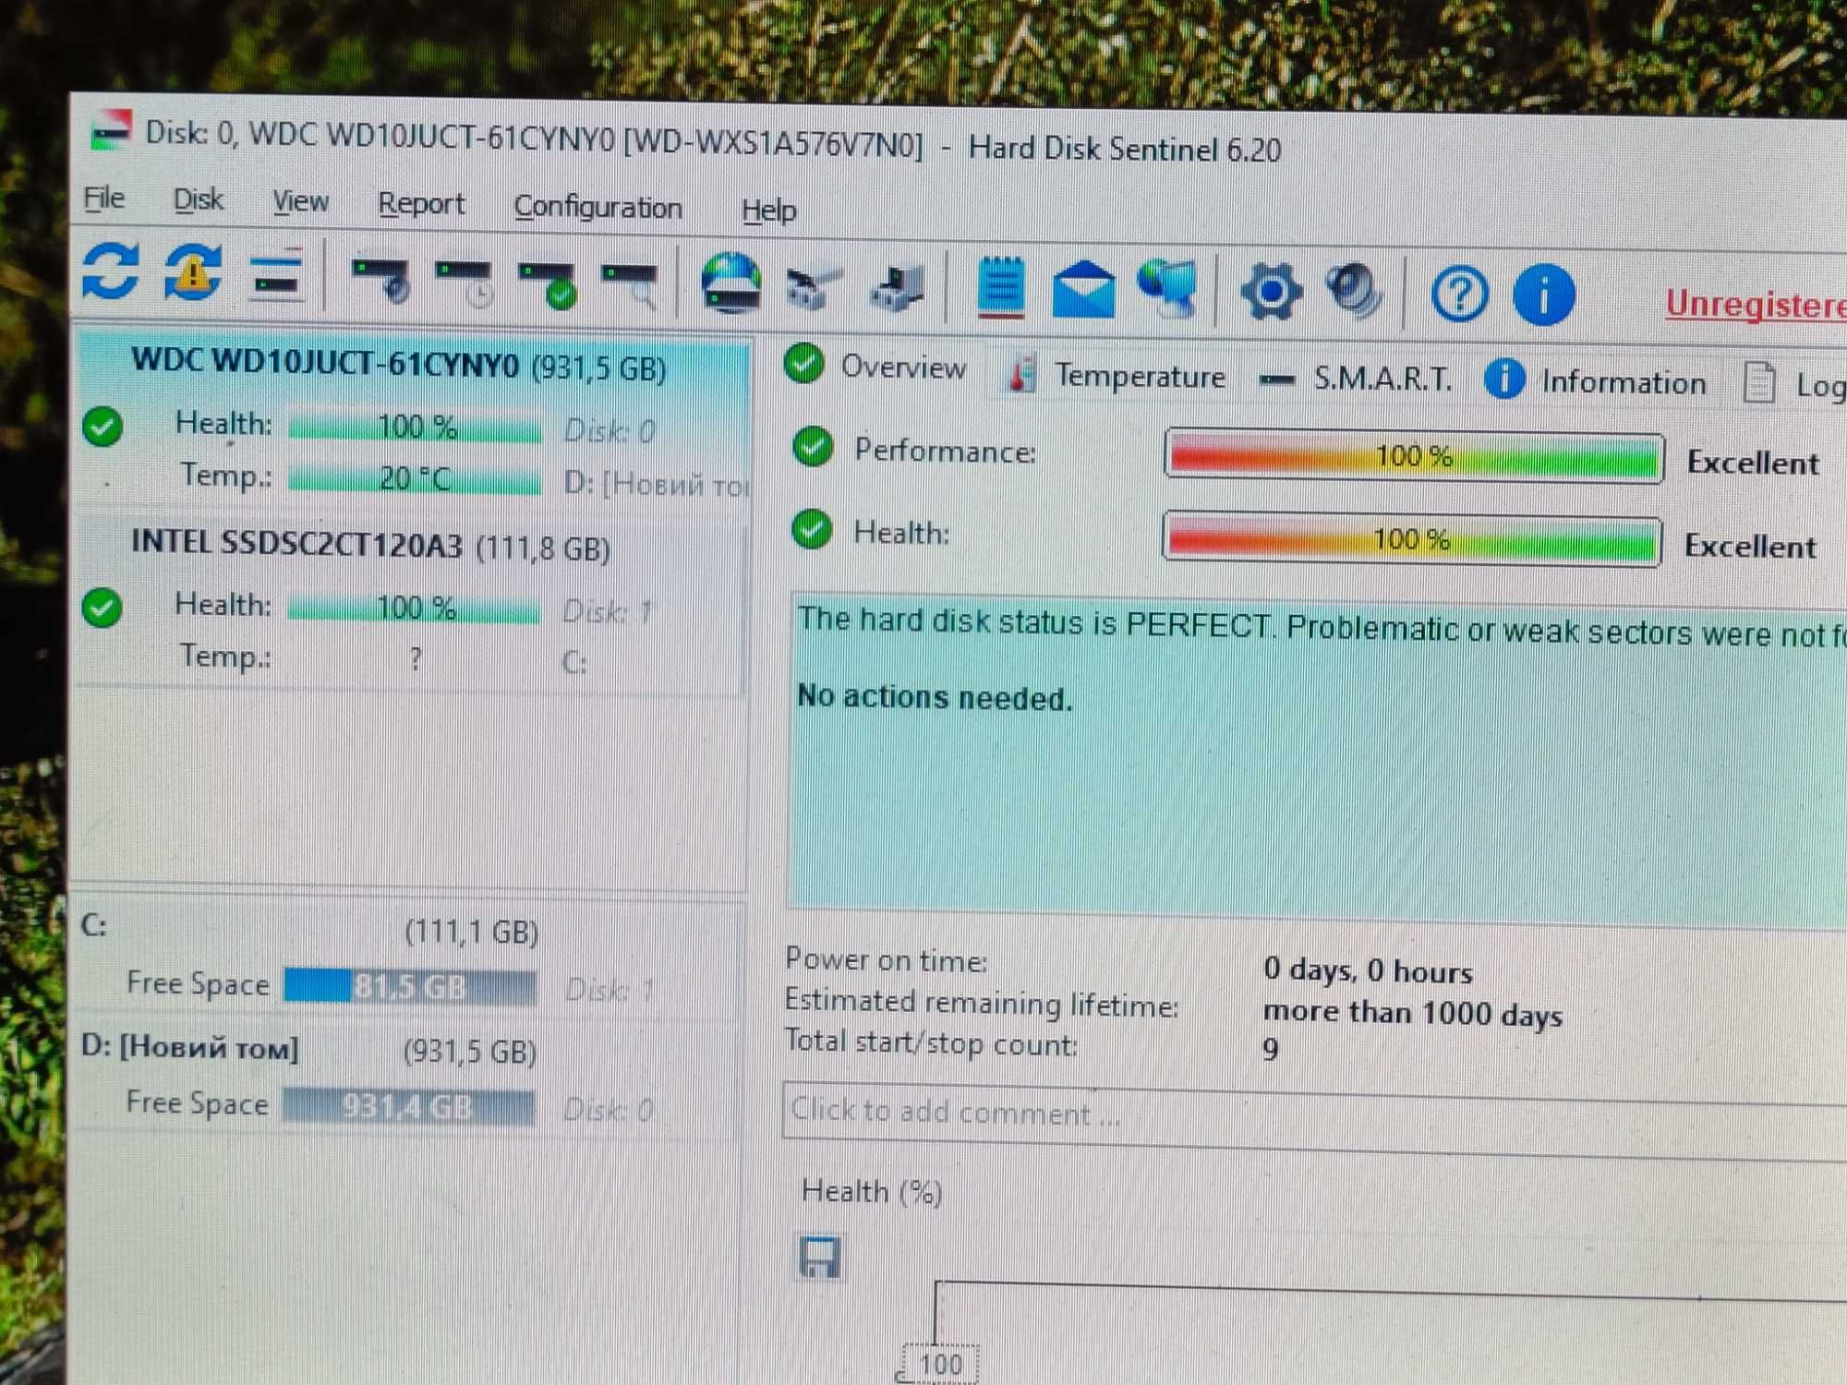Click the speaker sound toolbar icon
The image size is (1847, 1385).
point(1354,292)
